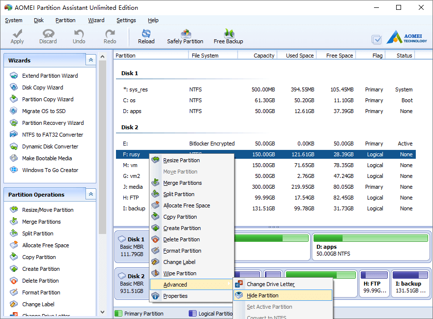Select Change Drive Letter in submenu
The width and height of the screenshot is (433, 319).
283,284
